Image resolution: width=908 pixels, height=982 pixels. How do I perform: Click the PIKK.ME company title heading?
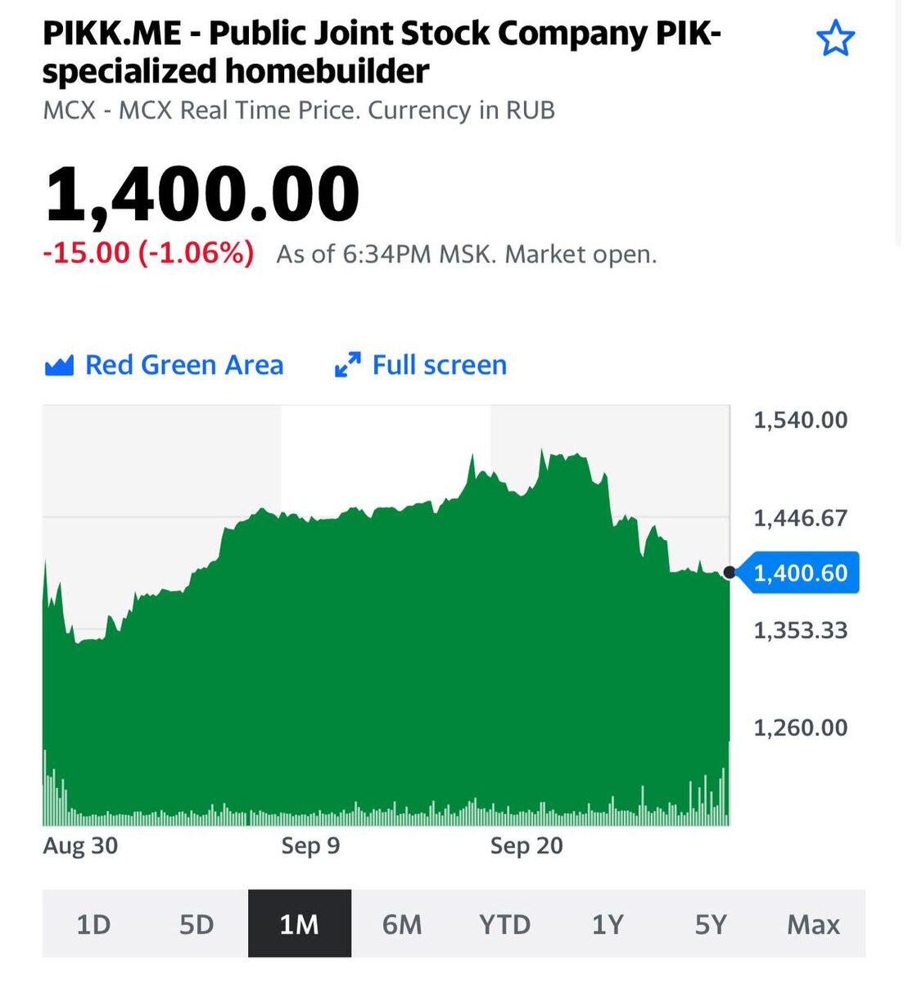[x=382, y=52]
